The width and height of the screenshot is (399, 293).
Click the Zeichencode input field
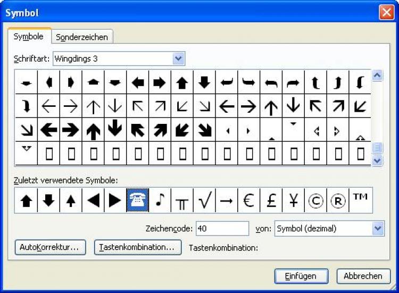point(222,229)
